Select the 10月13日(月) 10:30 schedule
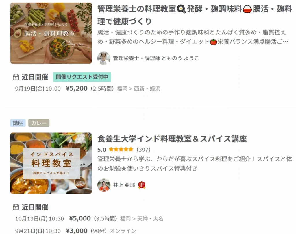The width and height of the screenshot is (296, 234). coord(89,218)
